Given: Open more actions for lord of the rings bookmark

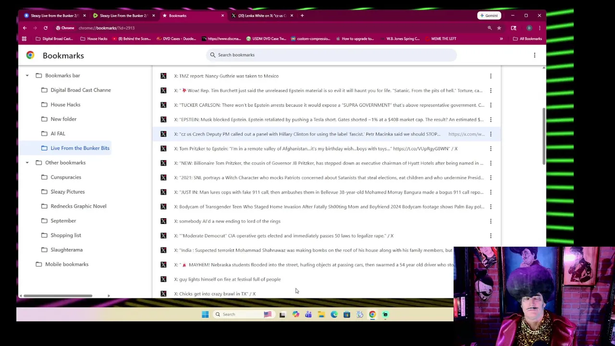Looking at the screenshot, I should [491, 221].
